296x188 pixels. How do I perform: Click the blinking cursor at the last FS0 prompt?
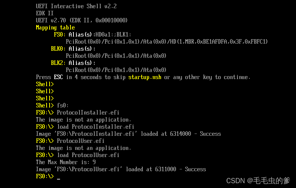59,179
